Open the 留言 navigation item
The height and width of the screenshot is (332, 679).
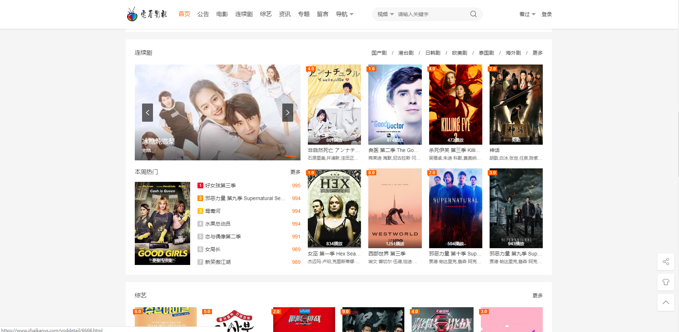click(x=323, y=14)
